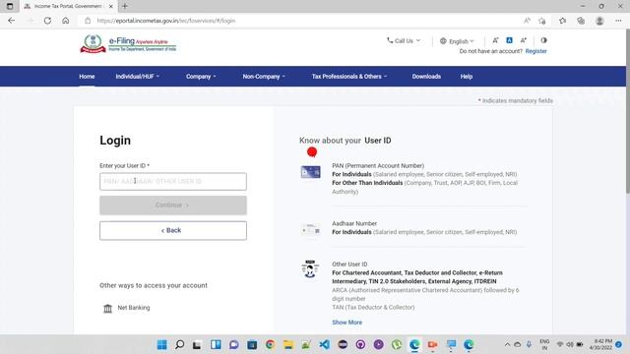Toggle the high contrast mode icon
The width and height of the screenshot is (630, 354).
(543, 40)
